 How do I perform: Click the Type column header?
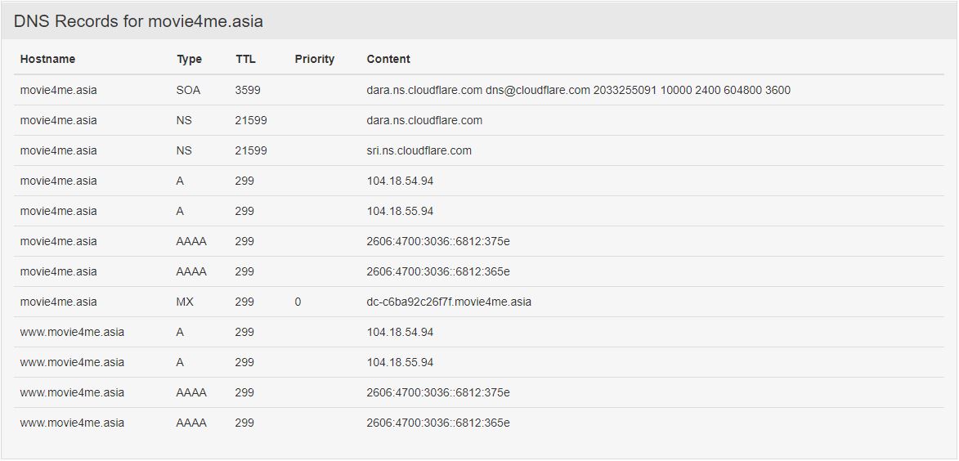point(189,60)
